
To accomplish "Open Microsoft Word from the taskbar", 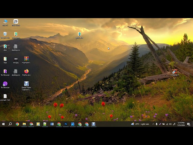I will [52, 124].
